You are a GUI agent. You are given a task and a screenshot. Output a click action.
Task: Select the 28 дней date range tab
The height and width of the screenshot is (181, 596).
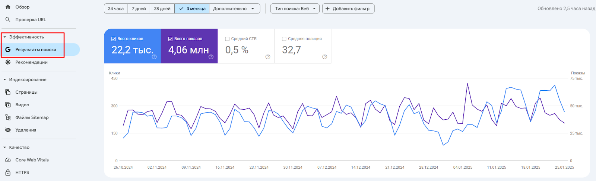tap(162, 9)
